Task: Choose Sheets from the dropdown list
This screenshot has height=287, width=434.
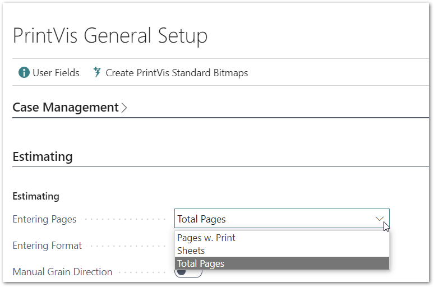Action: tap(282, 251)
